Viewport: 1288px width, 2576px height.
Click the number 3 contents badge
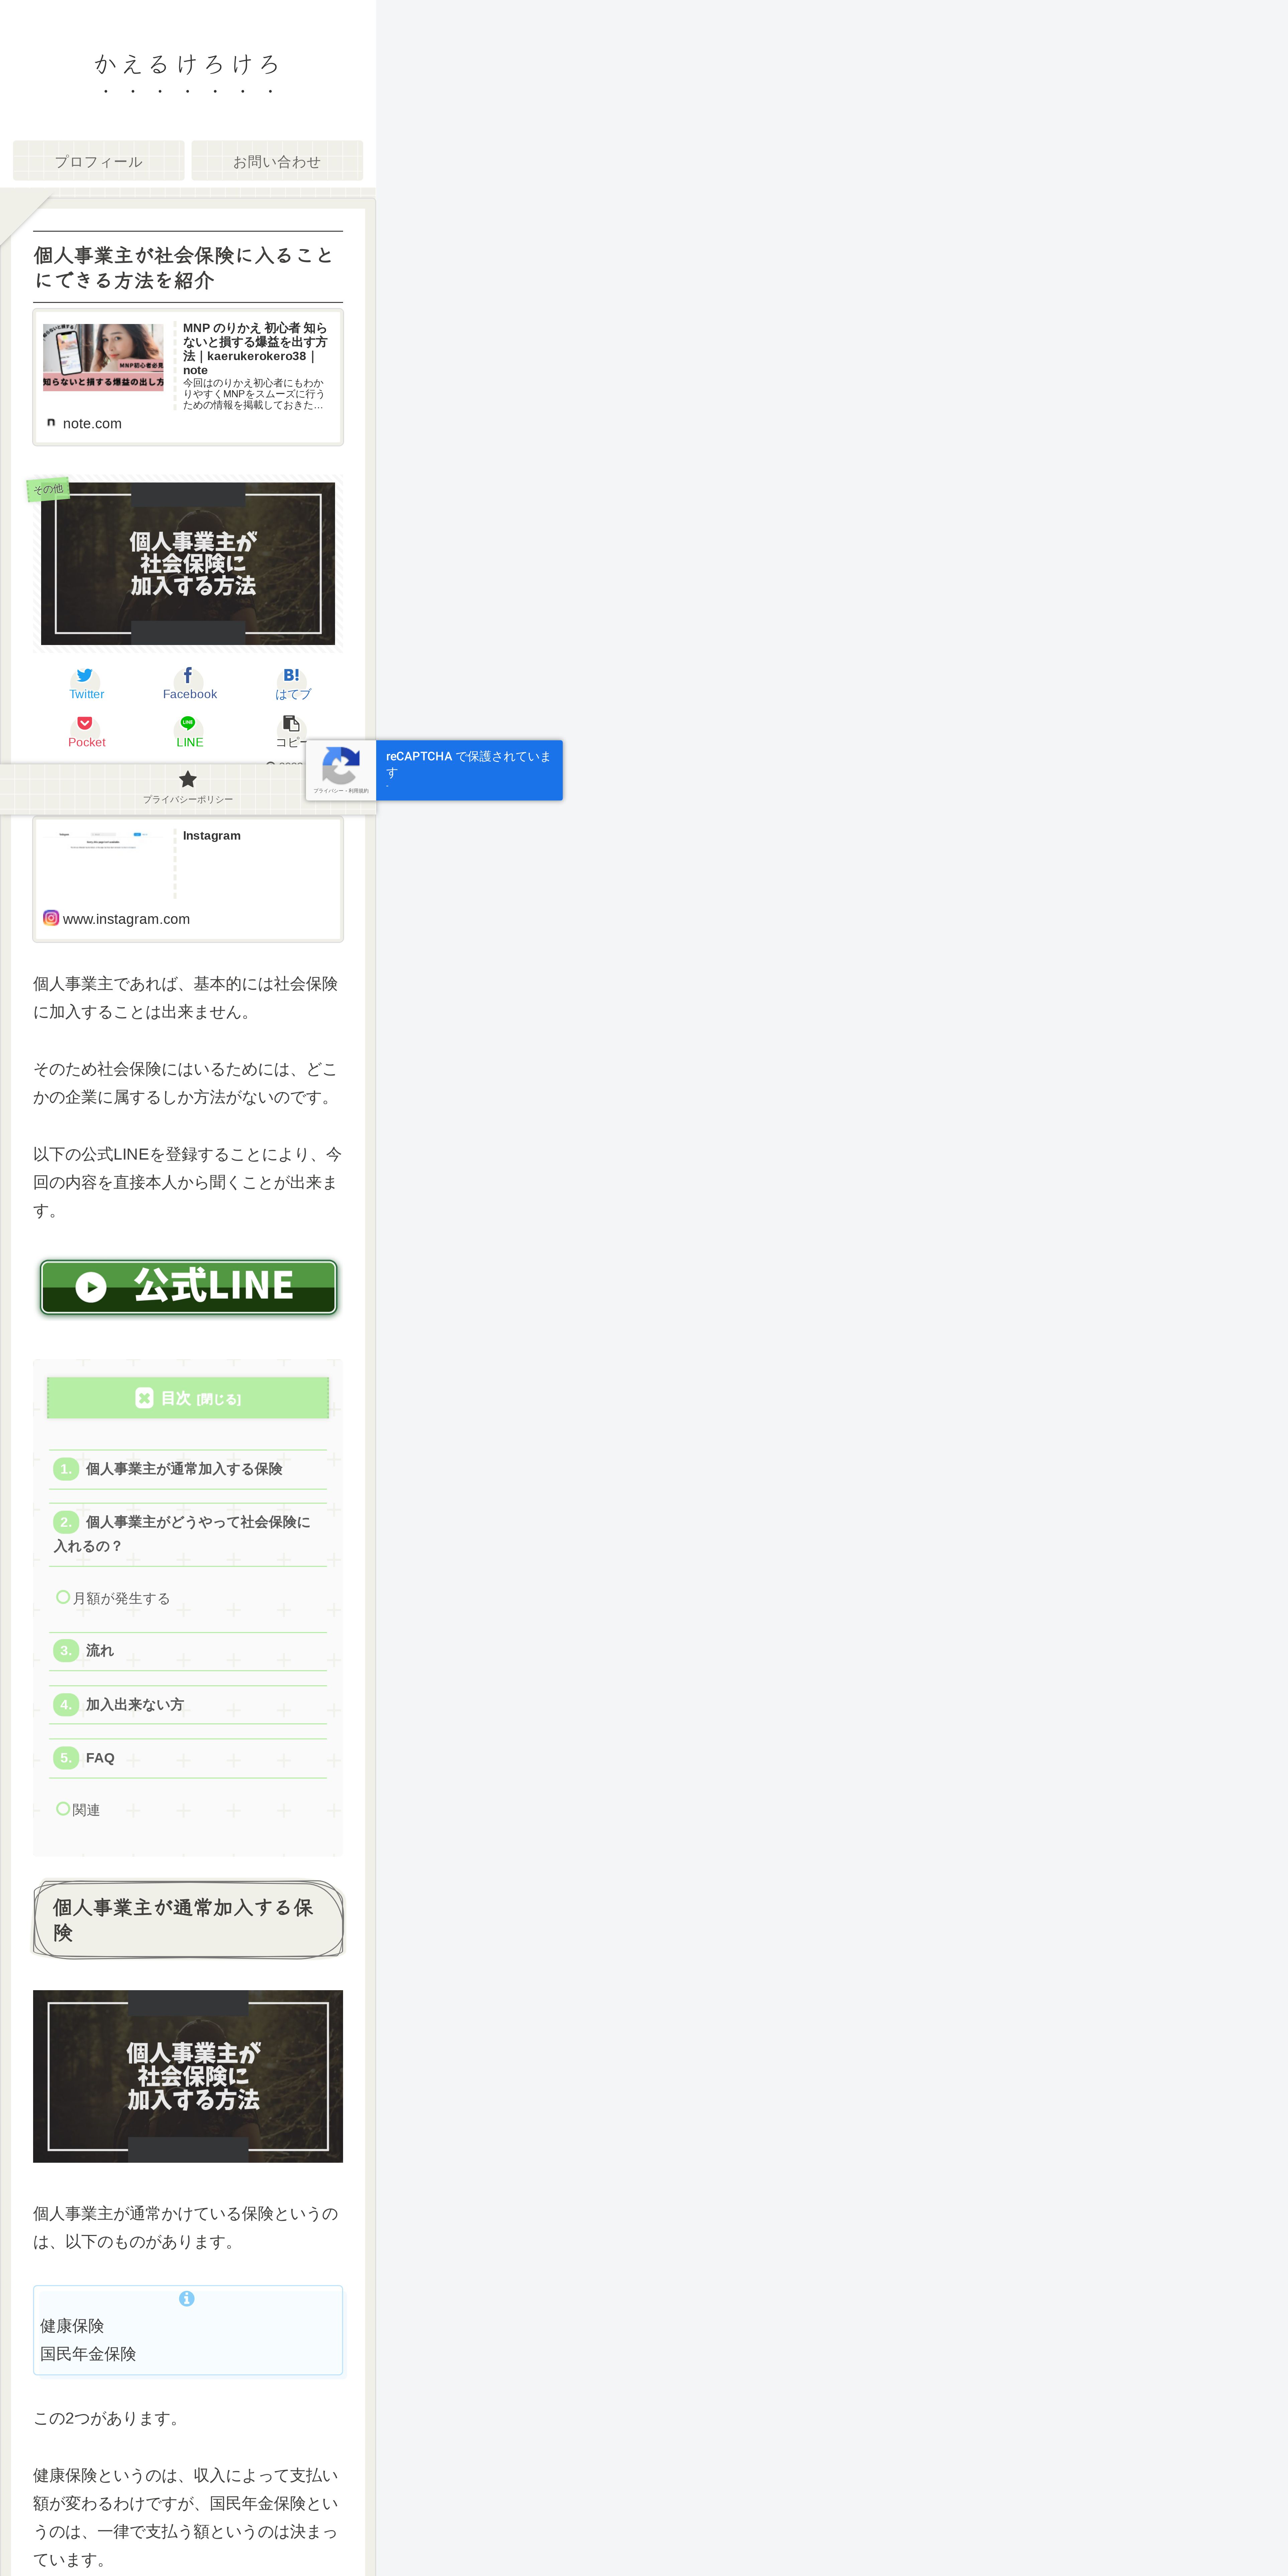pyautogui.click(x=66, y=1651)
